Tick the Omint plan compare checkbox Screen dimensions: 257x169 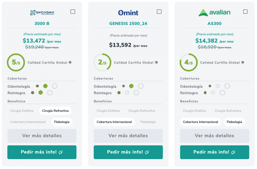coord(159,12)
